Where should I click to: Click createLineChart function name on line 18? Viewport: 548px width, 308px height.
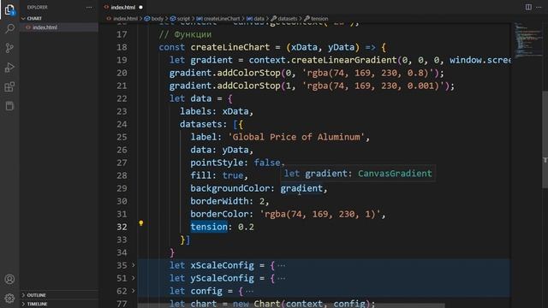tap(230, 47)
